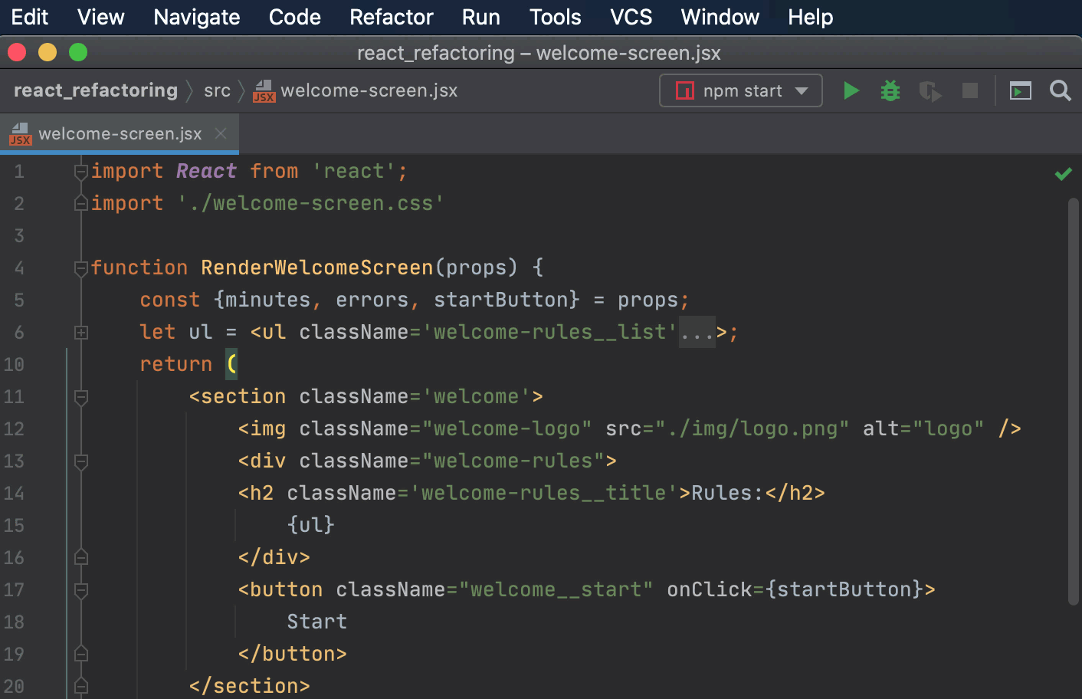Click the green inspections checkmark indicator

tap(1063, 173)
